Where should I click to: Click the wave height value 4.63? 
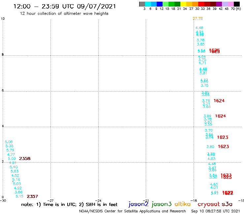214,184
